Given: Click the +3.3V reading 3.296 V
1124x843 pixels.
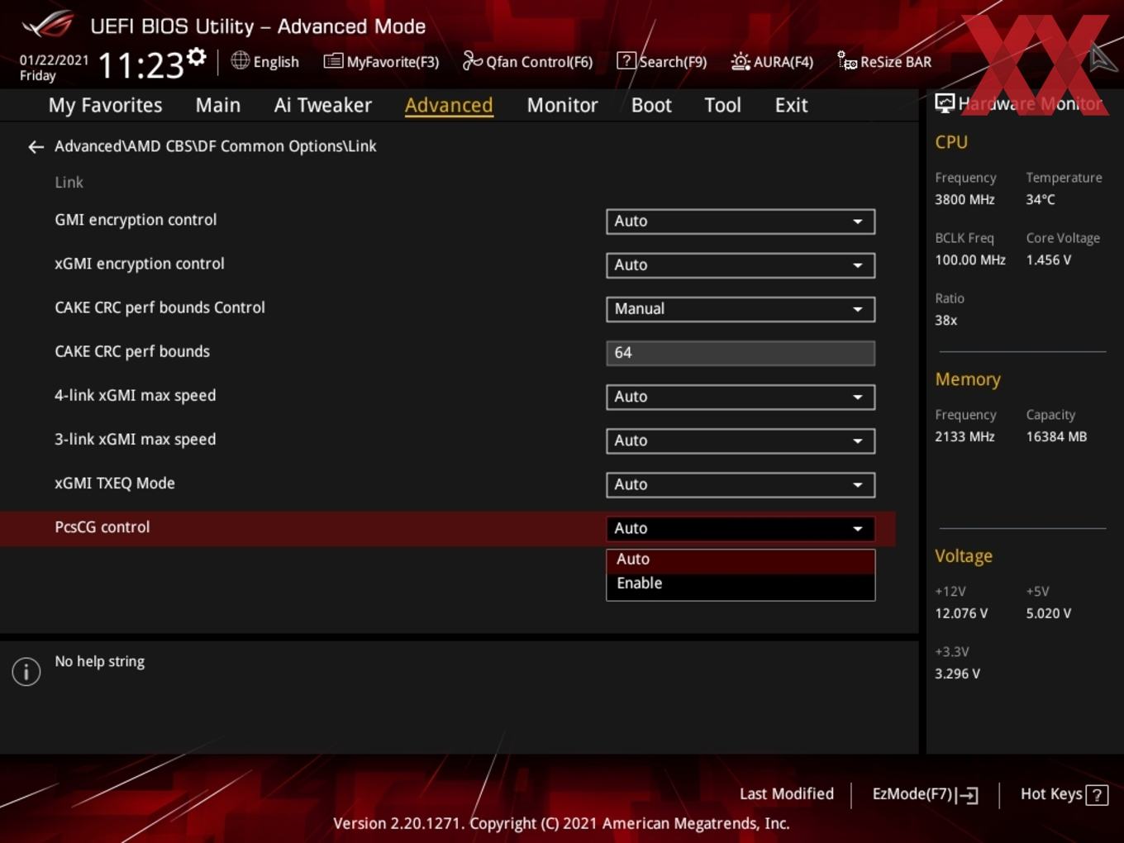Looking at the screenshot, I should coord(958,674).
